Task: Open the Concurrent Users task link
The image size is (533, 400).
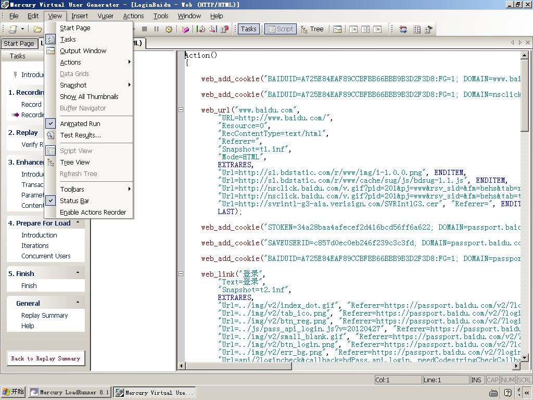Action: [46, 256]
